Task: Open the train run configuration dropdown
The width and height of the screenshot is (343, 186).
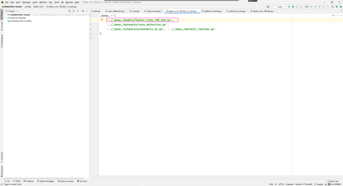Action: tap(280, 7)
